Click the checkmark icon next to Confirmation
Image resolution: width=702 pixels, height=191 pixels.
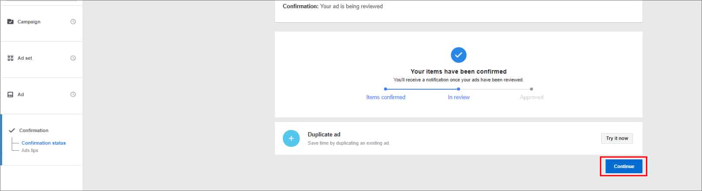[x=12, y=130]
